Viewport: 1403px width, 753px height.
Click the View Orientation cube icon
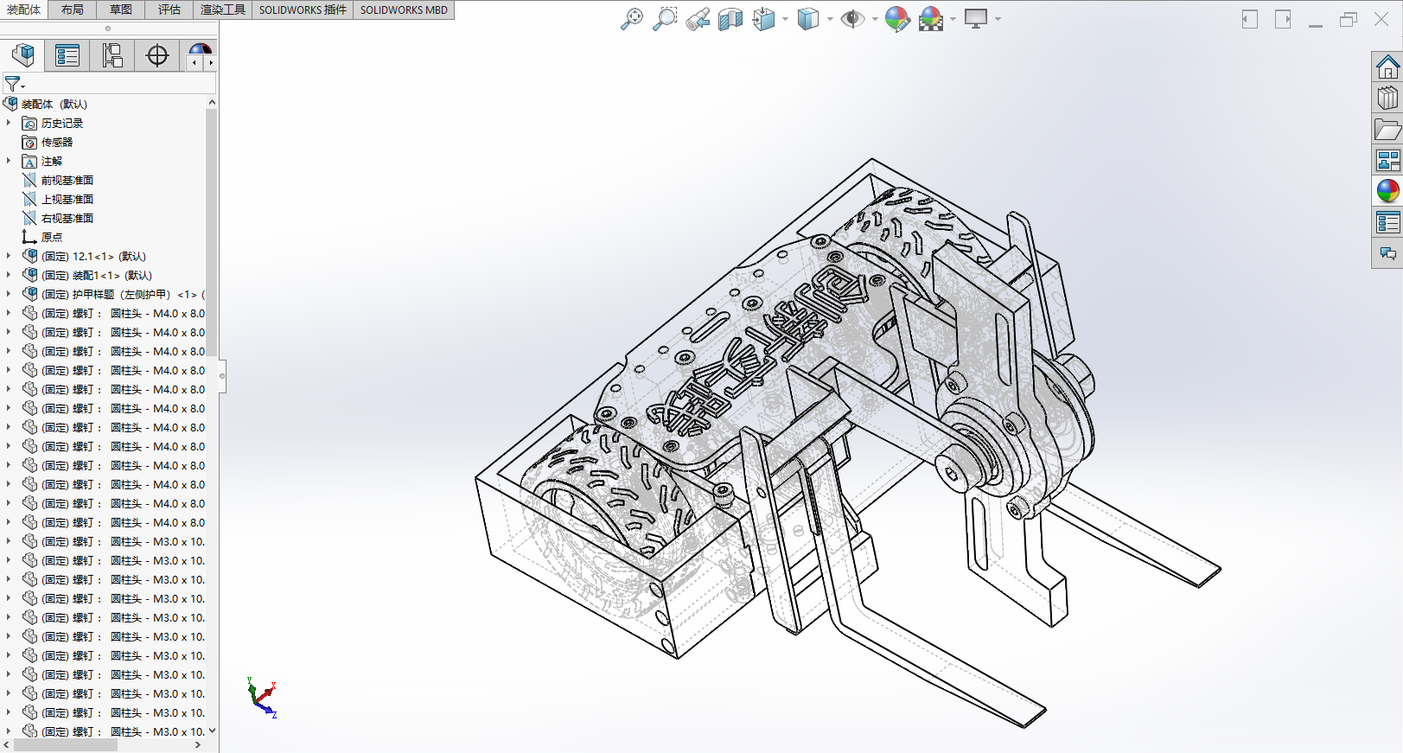763,19
